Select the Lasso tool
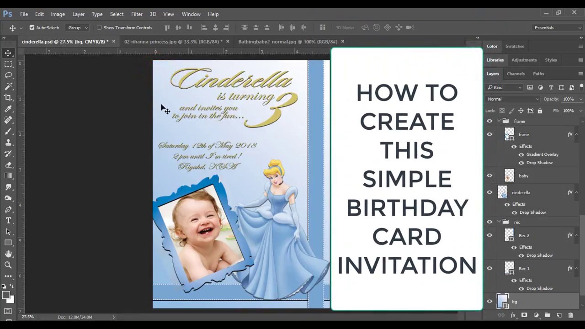Screen dimensions: 585x329 click(8, 75)
